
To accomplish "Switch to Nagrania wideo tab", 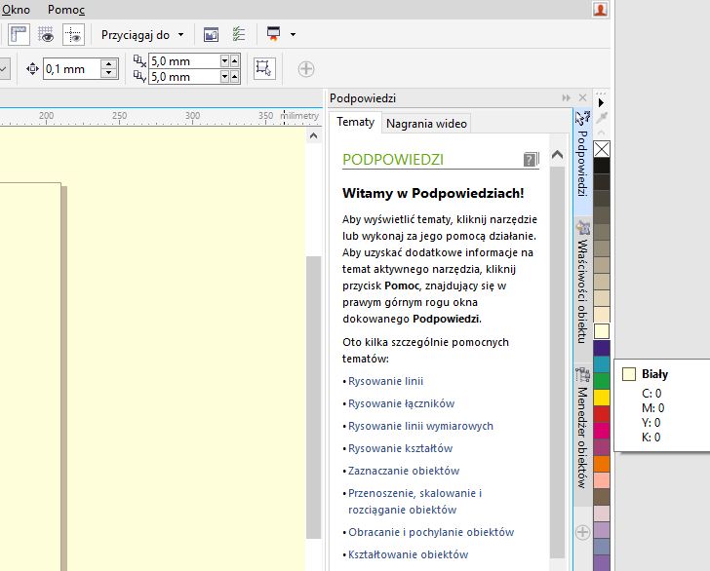I will [x=426, y=124].
